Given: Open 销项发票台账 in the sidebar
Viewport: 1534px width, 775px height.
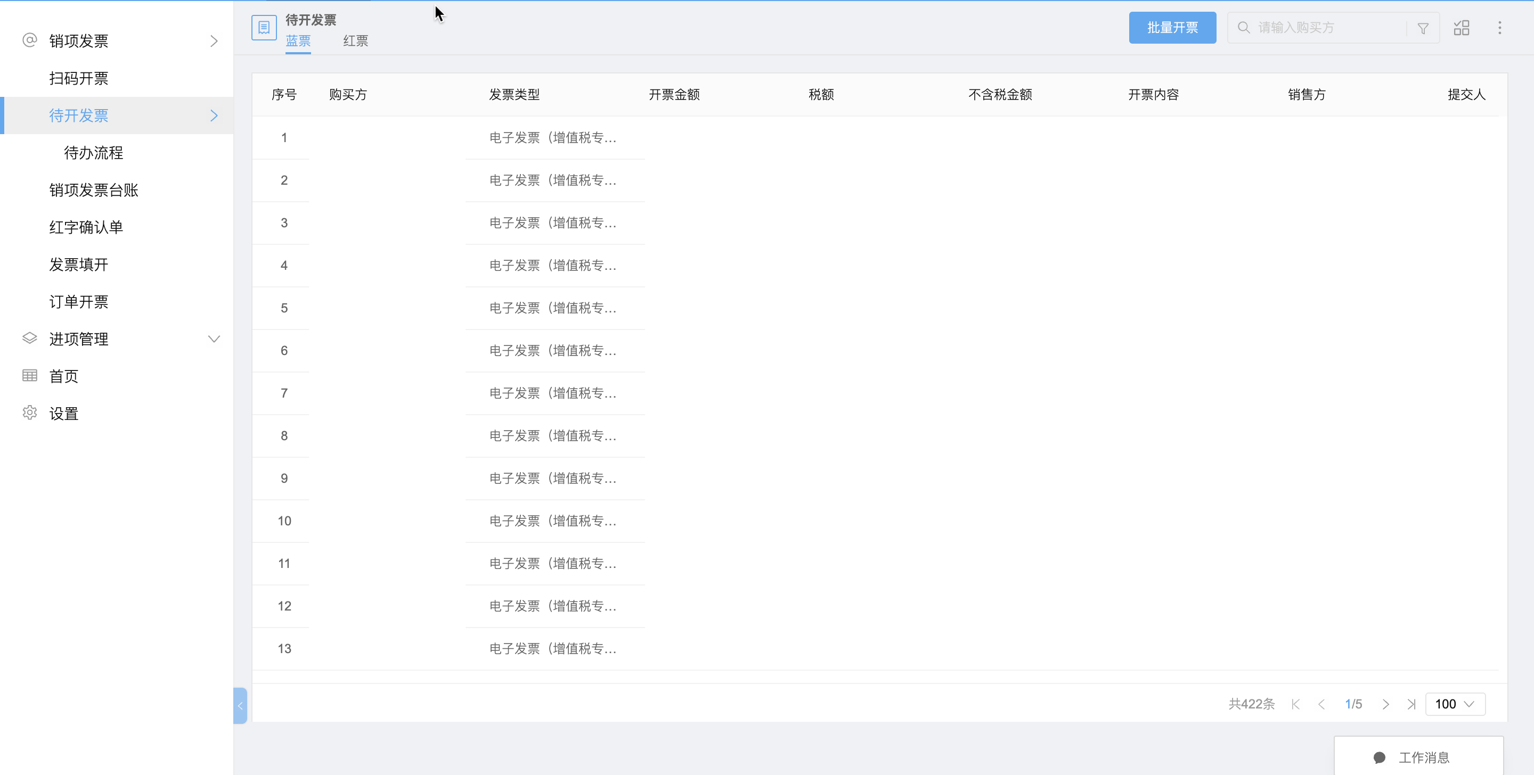Looking at the screenshot, I should [x=94, y=190].
